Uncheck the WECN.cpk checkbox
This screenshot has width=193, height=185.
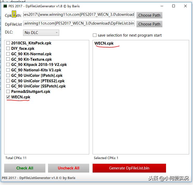click(8, 97)
